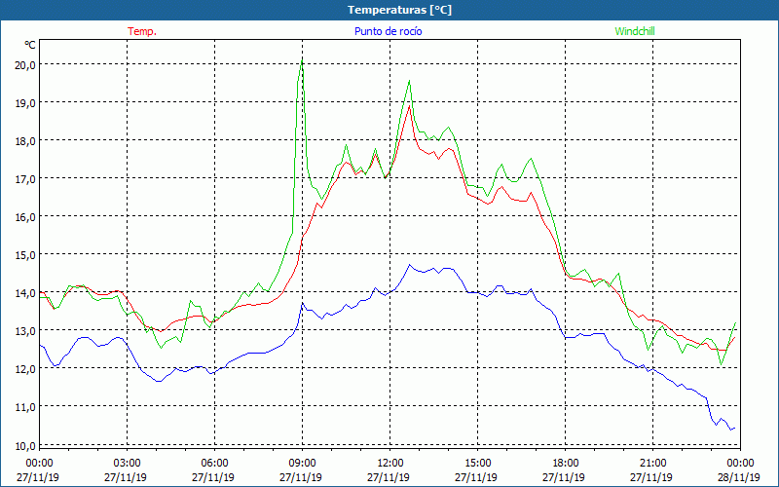Screen dimensions: 779x487
Task: Click the green Windchill peak at 09:00
Action: pyautogui.click(x=302, y=60)
